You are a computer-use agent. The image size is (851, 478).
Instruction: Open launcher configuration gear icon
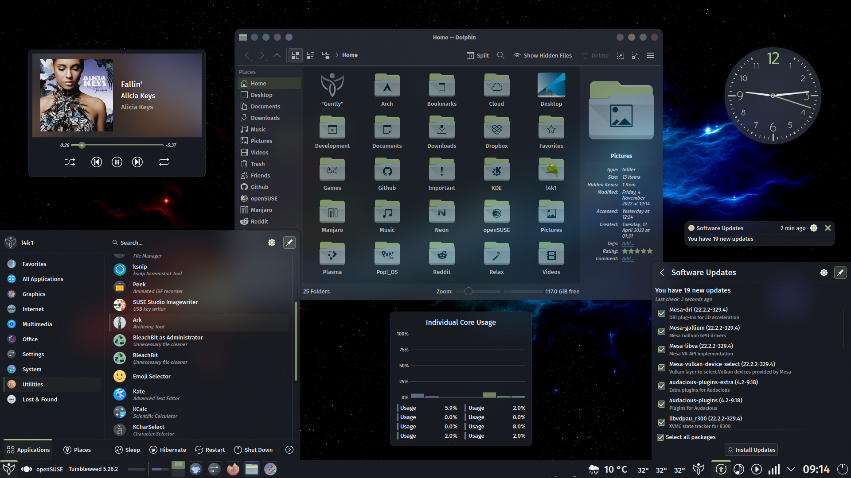(272, 243)
